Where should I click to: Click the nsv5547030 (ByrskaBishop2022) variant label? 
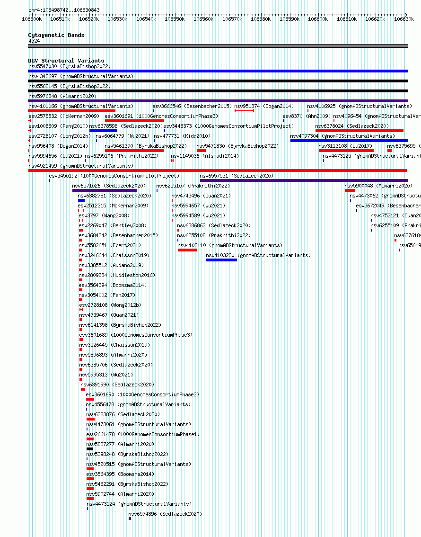point(70,66)
